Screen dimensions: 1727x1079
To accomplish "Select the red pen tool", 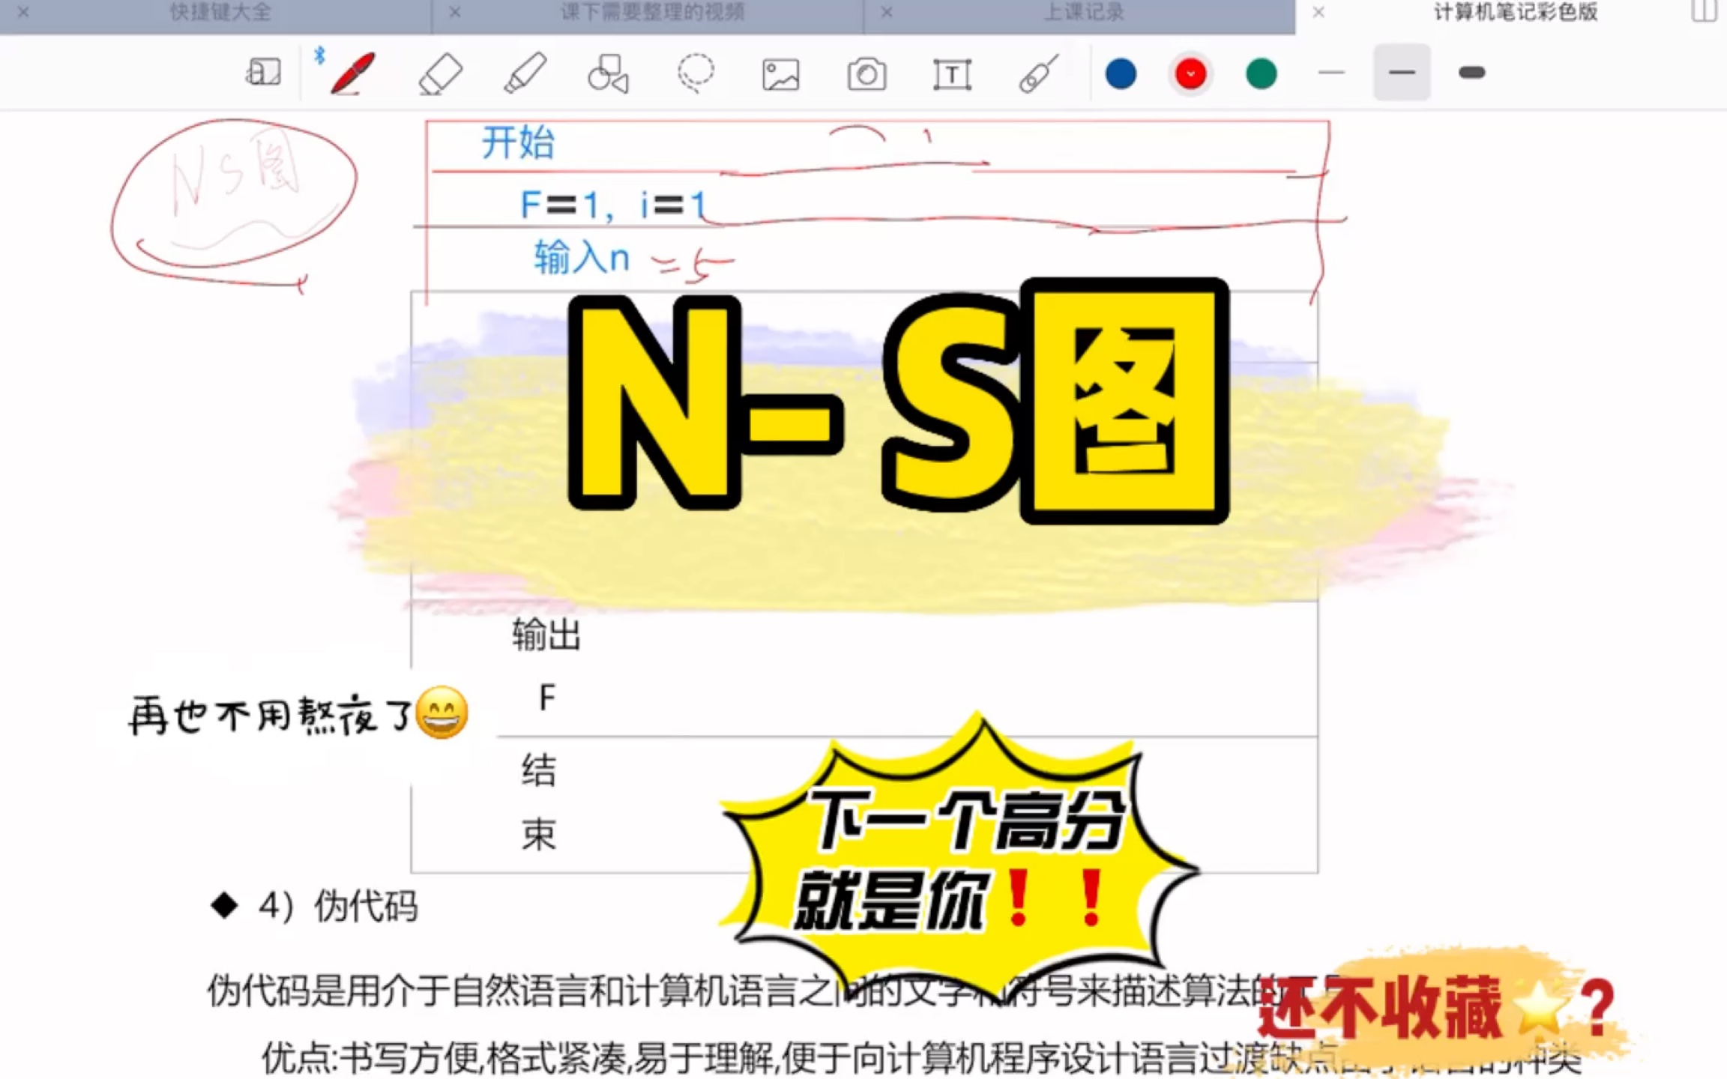I will coord(352,73).
